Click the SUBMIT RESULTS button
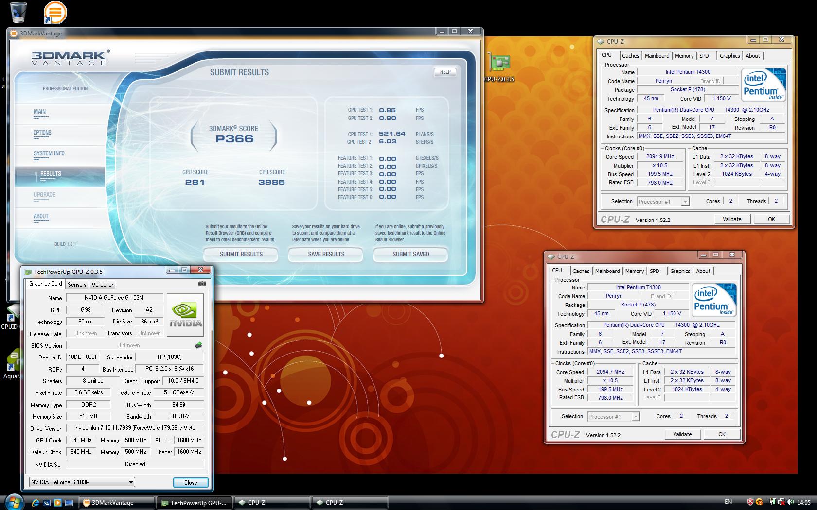 click(x=241, y=254)
